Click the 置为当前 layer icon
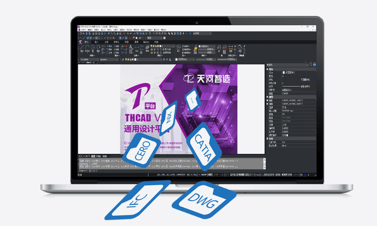The image size is (377, 226). tap(167, 49)
